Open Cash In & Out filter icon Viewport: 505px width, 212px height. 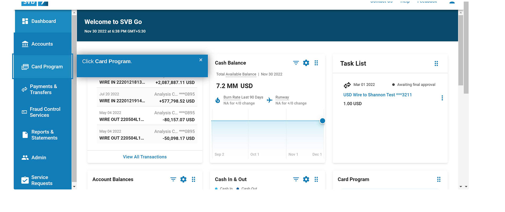click(x=296, y=179)
